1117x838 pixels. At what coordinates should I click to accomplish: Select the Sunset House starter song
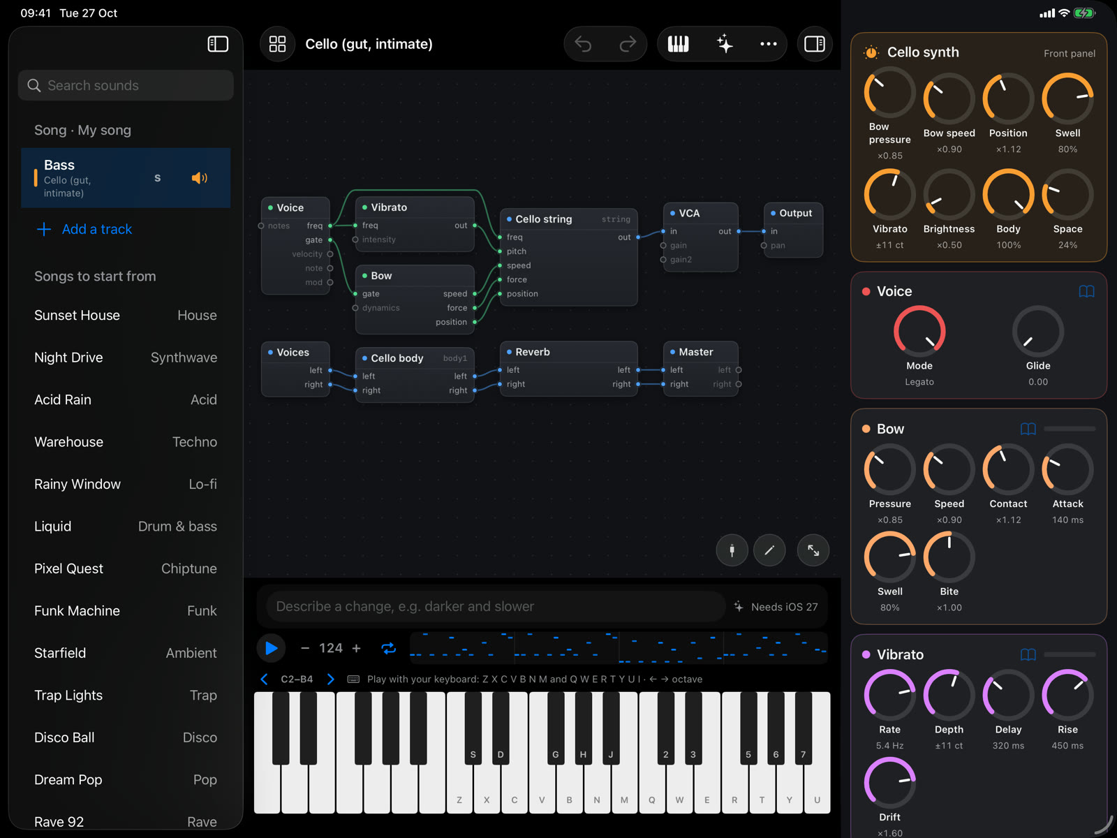pos(126,315)
